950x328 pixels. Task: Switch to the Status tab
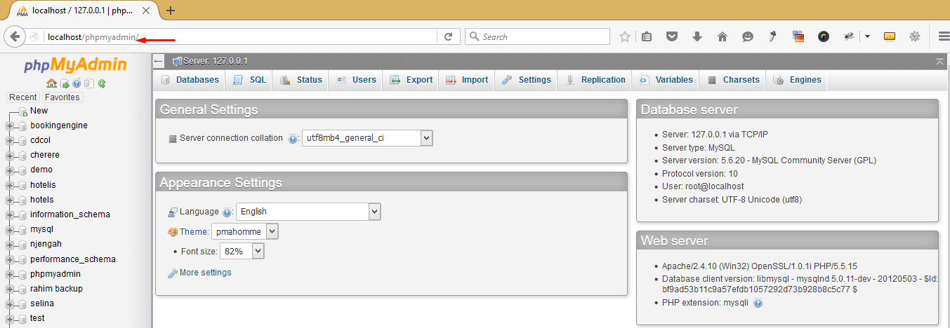[301, 80]
